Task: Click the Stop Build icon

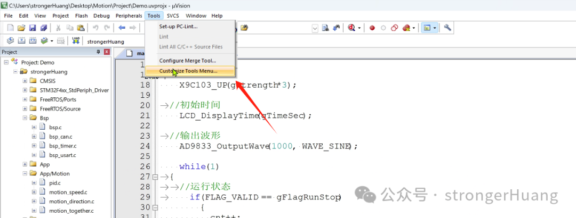Action: coord(61,40)
